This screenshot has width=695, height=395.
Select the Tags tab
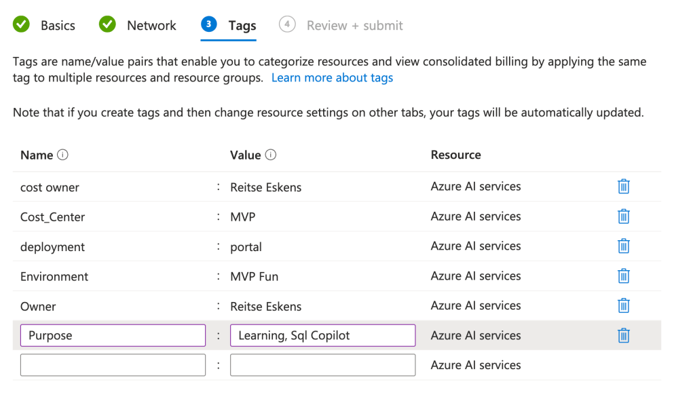(x=229, y=25)
